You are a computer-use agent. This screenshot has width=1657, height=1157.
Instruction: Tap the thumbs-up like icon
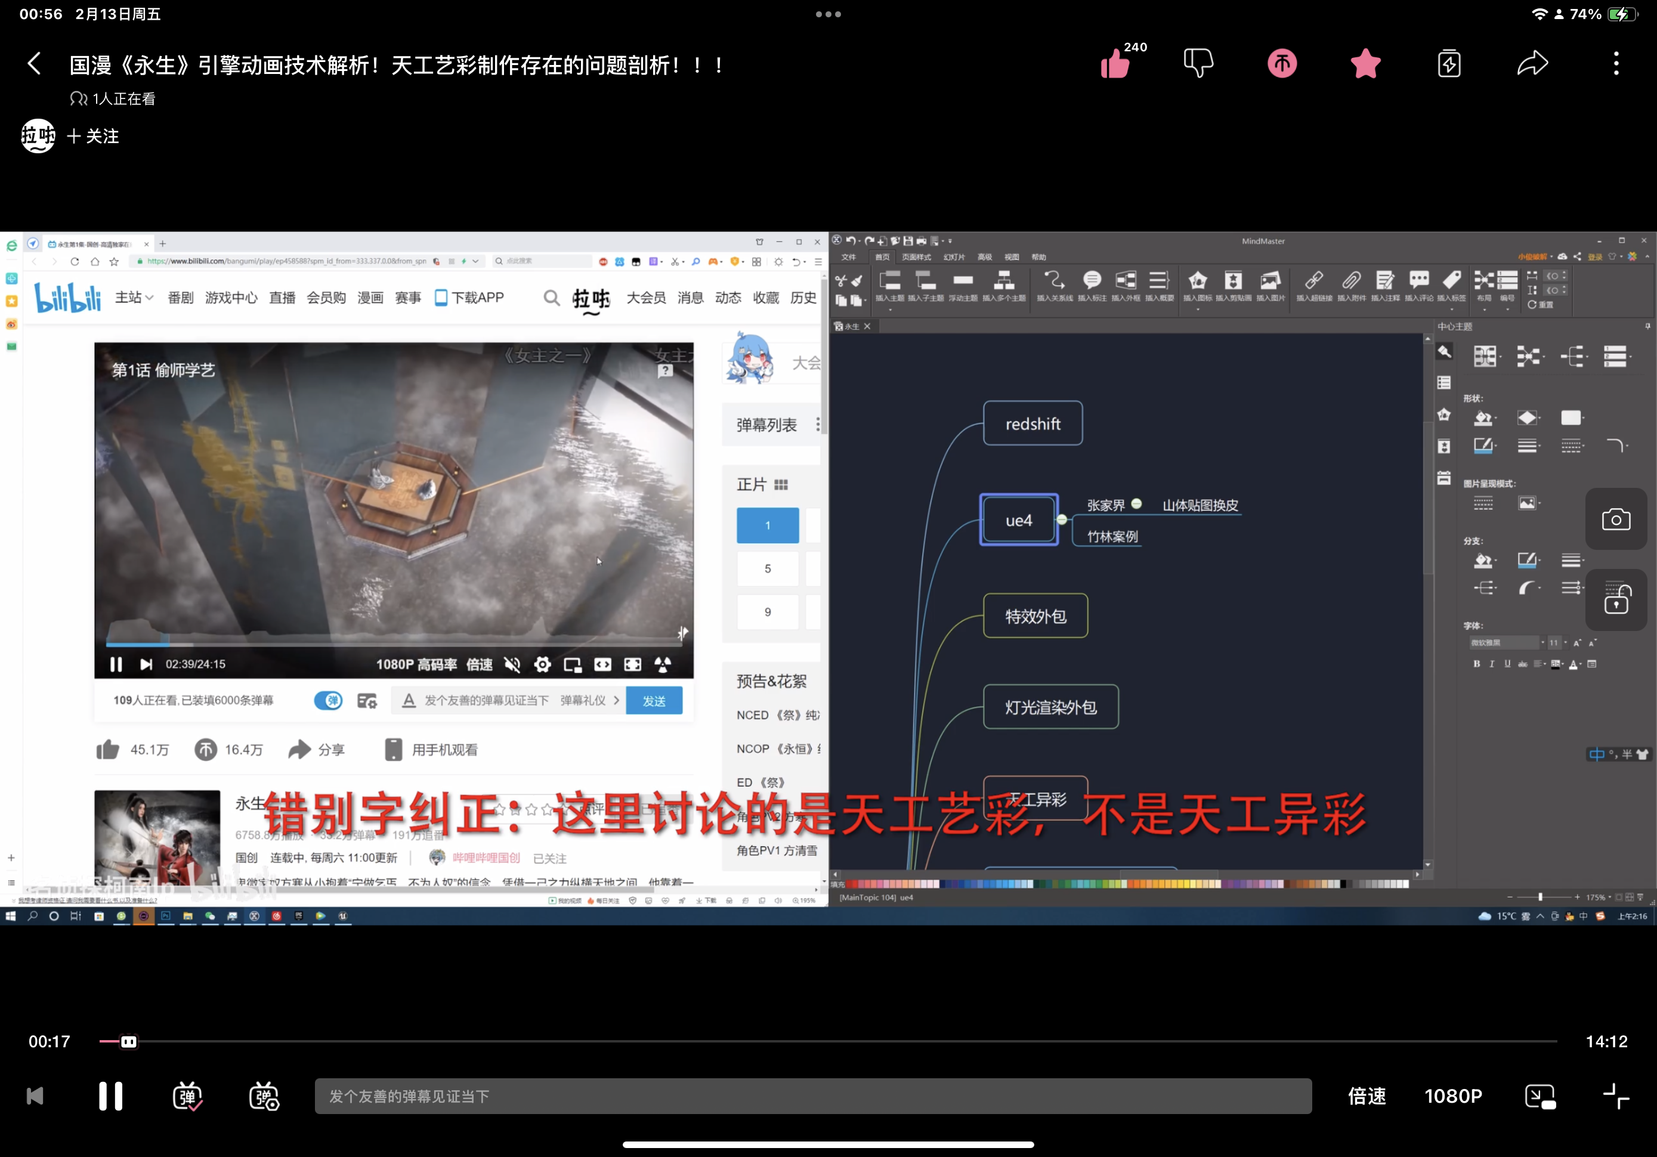(x=1115, y=64)
